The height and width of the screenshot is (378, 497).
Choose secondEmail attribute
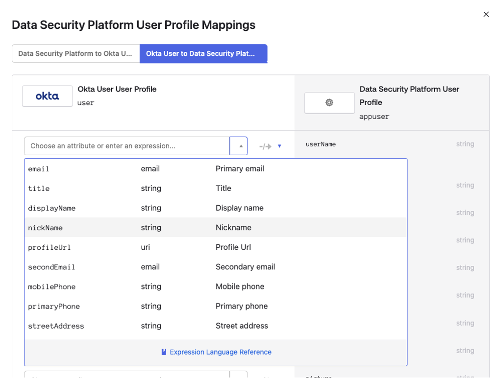pos(216,267)
